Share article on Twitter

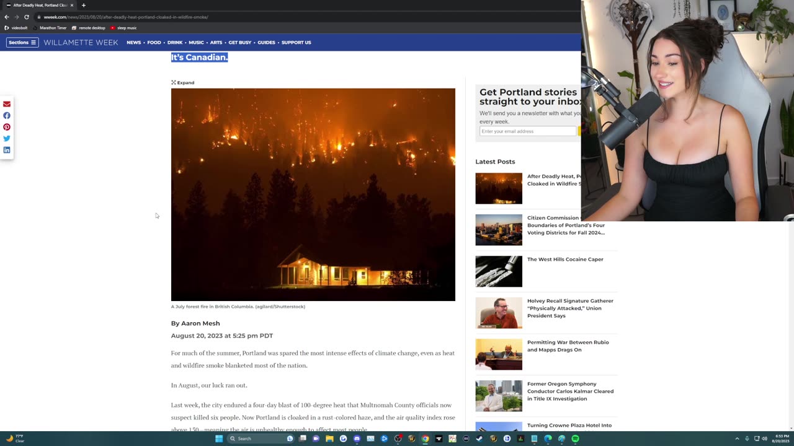tap(7, 139)
